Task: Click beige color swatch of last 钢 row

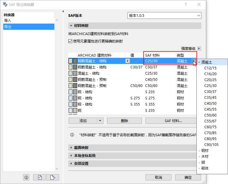Action: coord(75,111)
